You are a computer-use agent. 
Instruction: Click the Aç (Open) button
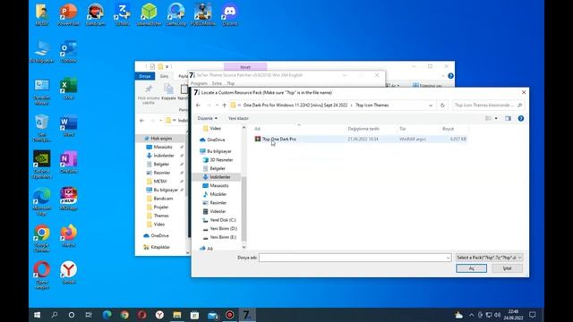tap(471, 268)
